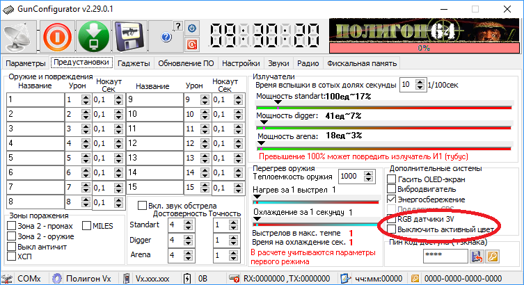
Task: Toggle the Энергосбережение checkbox
Action: coord(392,199)
